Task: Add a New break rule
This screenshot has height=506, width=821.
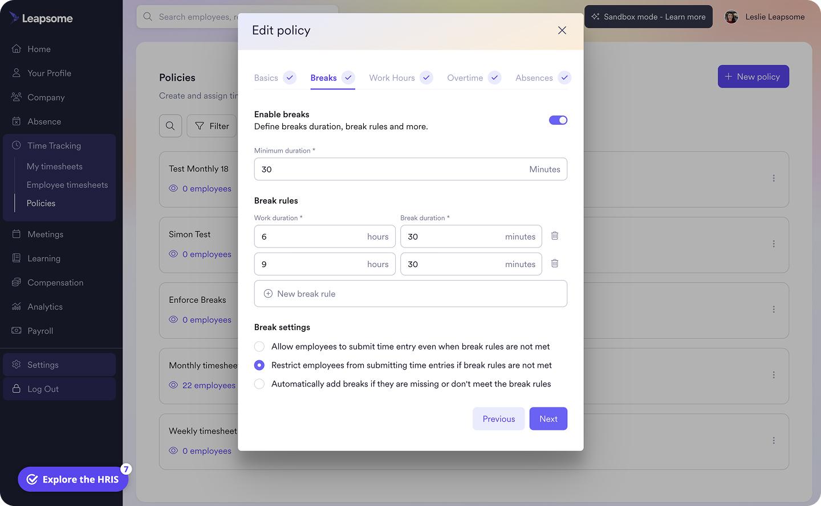Action: [x=410, y=293]
